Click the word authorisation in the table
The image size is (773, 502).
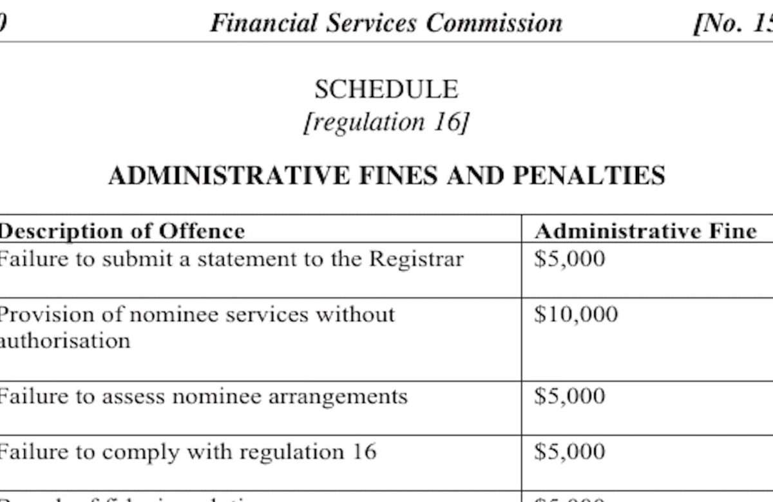click(64, 340)
